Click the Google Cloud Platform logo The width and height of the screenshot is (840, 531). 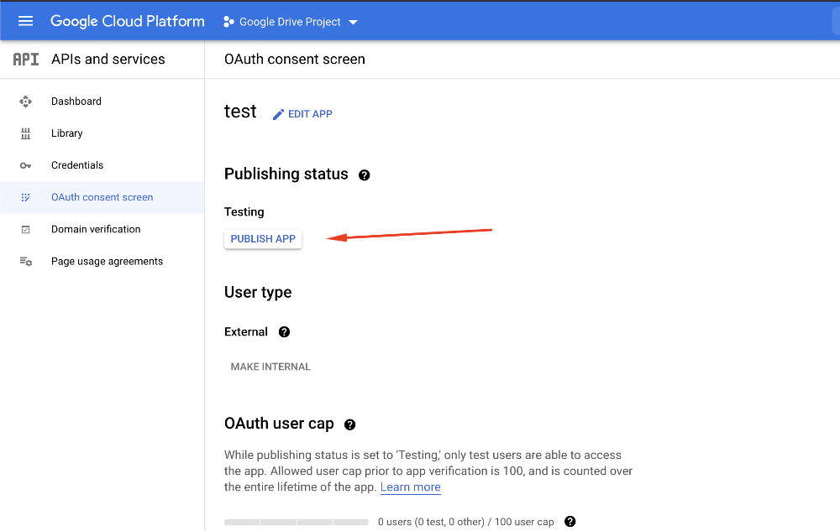point(128,21)
